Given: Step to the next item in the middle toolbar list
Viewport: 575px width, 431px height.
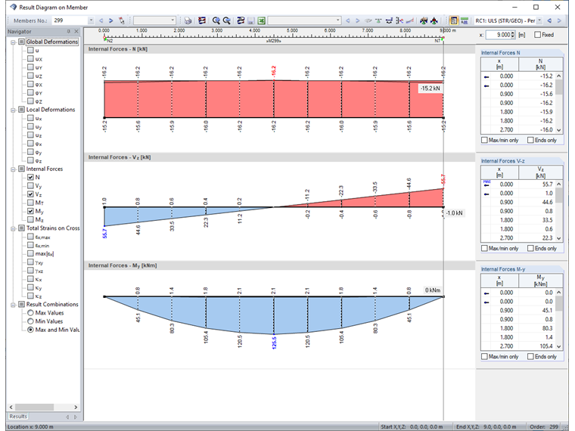Looking at the screenshot, I should click(358, 21).
